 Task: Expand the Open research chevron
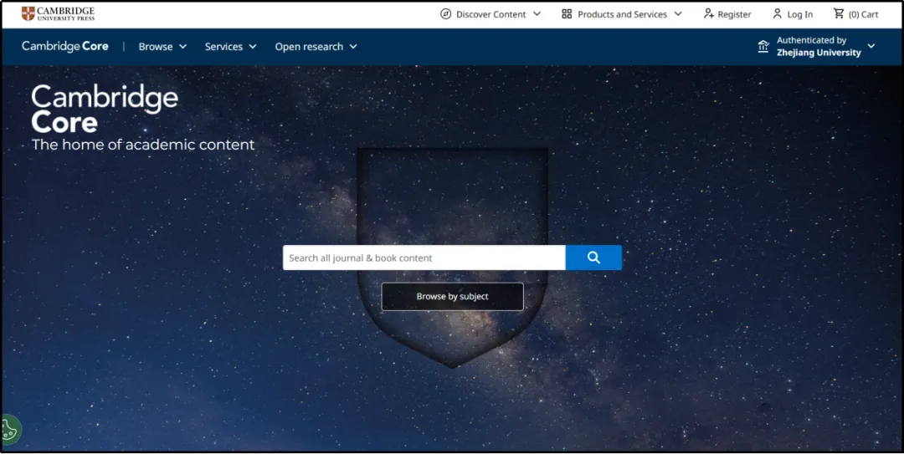(x=353, y=47)
